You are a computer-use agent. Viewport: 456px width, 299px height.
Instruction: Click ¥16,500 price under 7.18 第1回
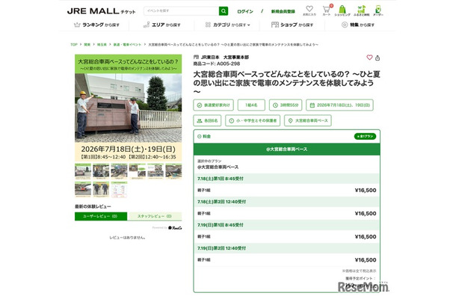[x=366, y=190]
